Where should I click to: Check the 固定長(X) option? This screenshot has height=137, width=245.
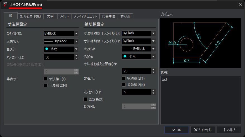point(85,99)
